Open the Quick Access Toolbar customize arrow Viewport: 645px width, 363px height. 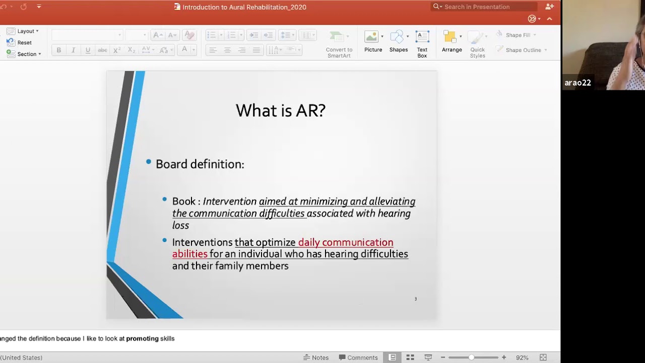coord(39,7)
